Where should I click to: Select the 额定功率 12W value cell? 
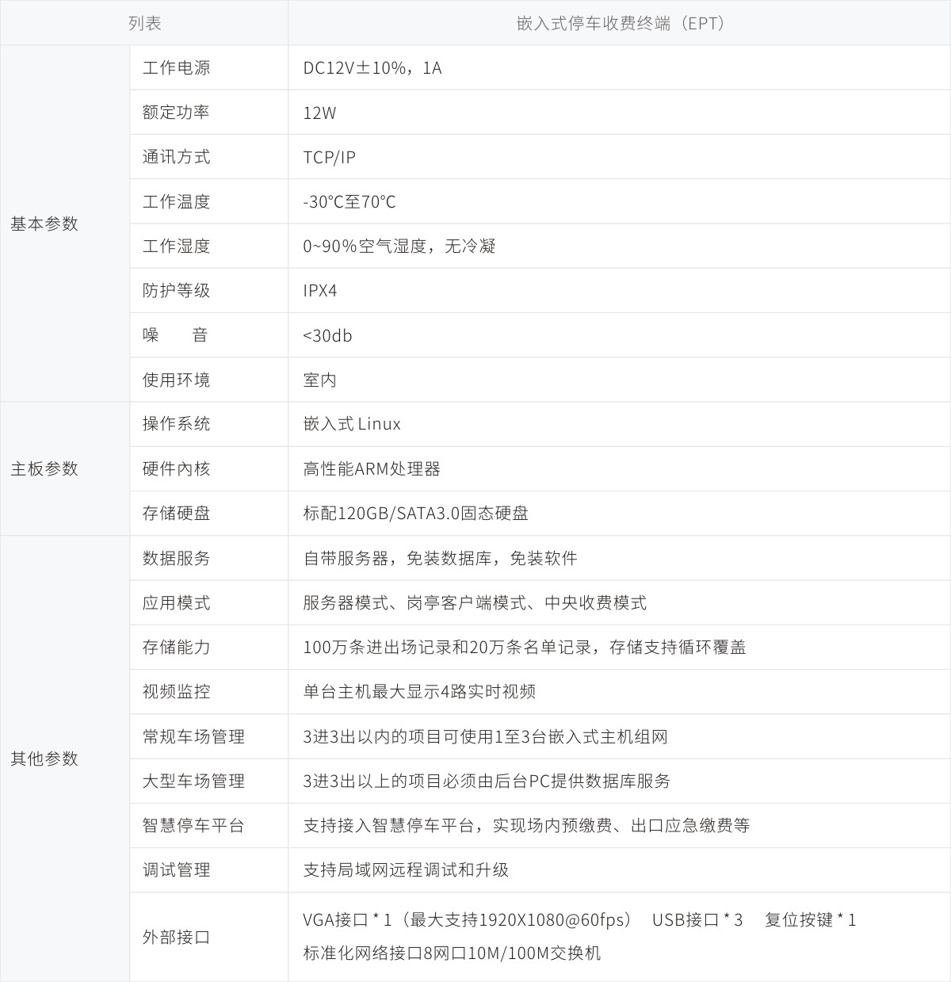(x=319, y=113)
